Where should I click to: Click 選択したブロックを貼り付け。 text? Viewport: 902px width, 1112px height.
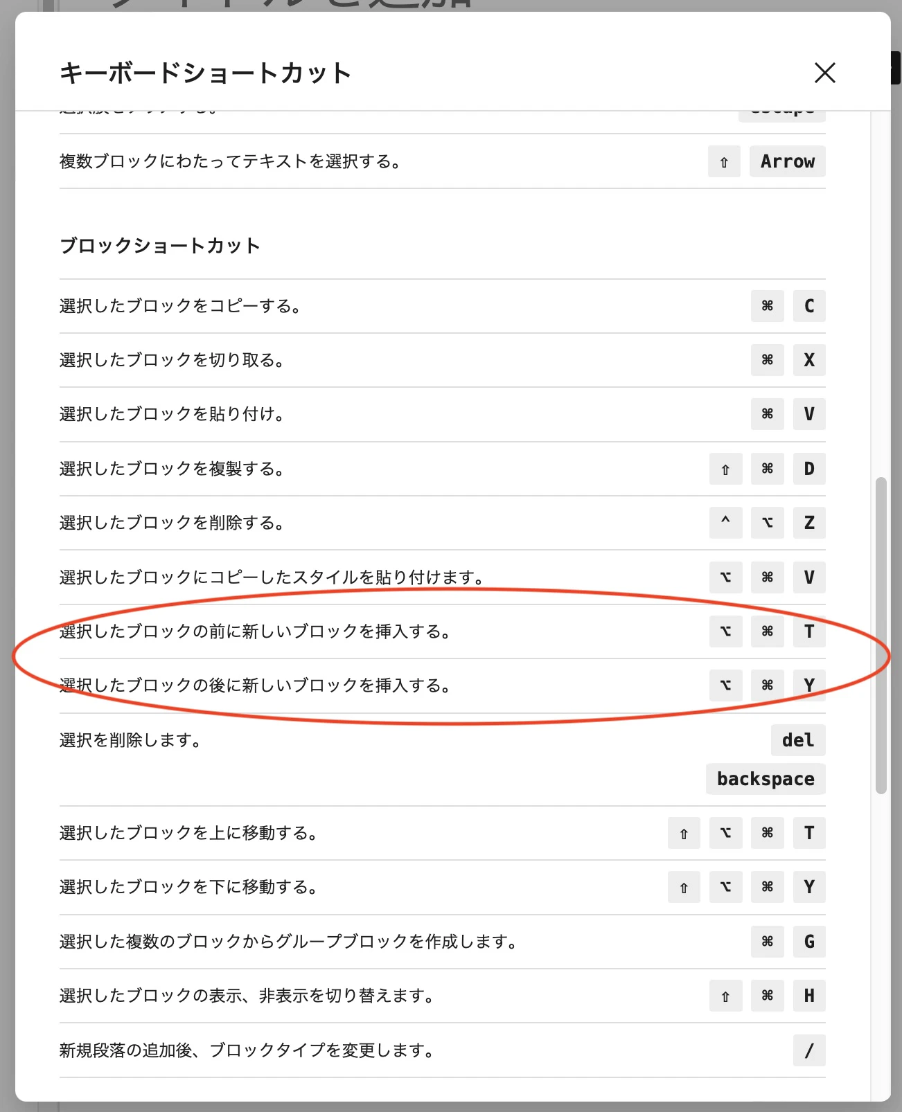point(173,414)
